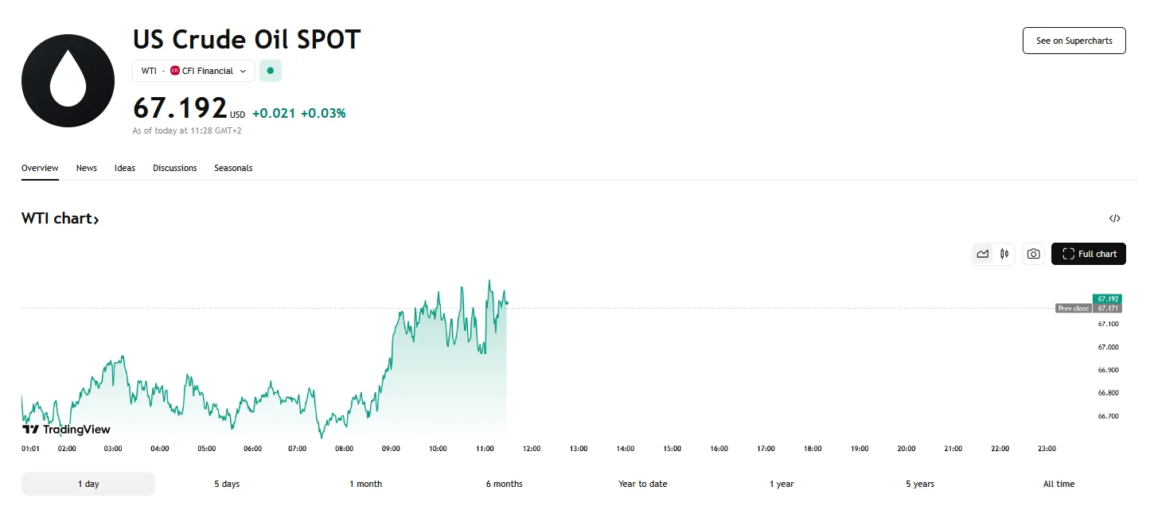The height and width of the screenshot is (510, 1154).
Task: Select the candlestick chart icon
Action: tap(1004, 253)
